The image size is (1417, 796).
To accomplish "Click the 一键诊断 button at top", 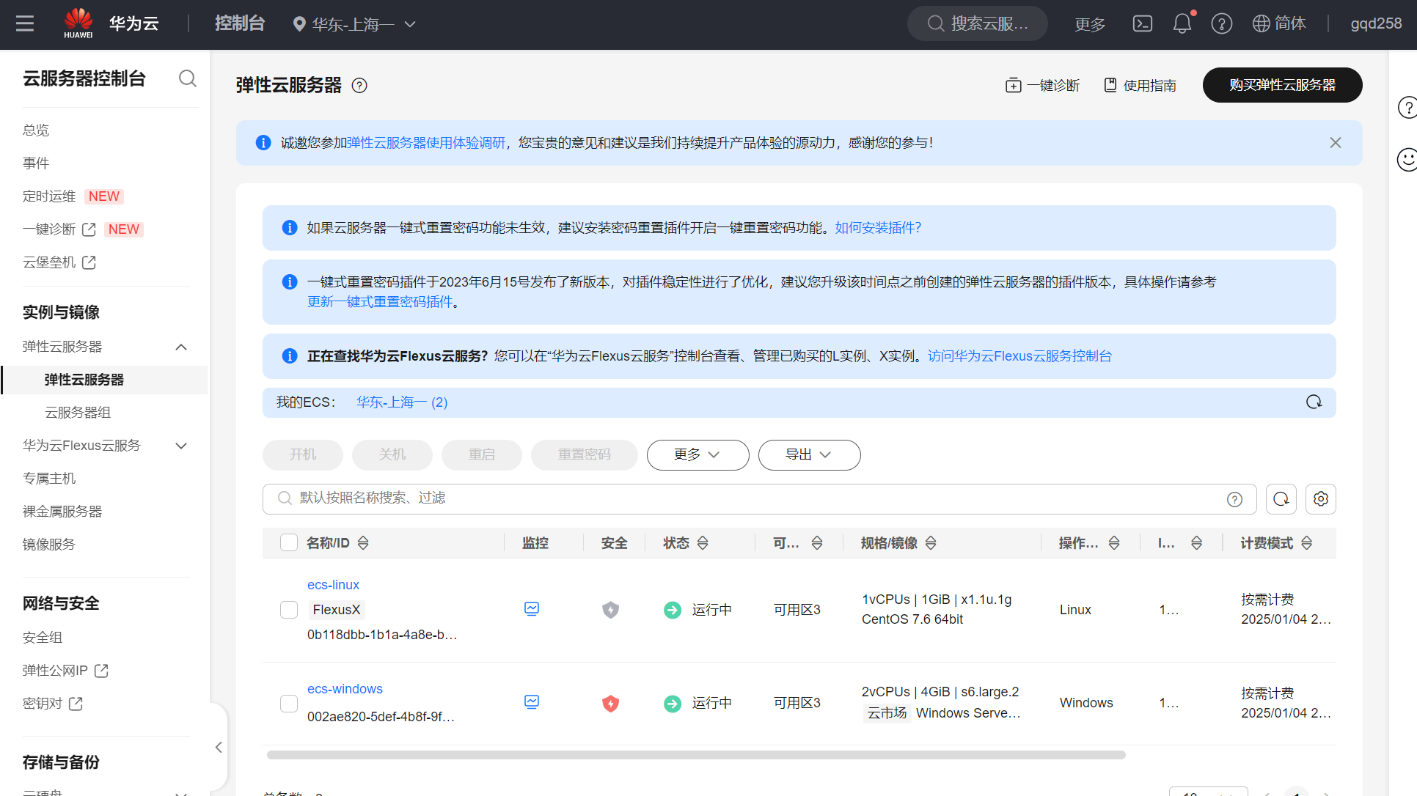I will (1042, 86).
